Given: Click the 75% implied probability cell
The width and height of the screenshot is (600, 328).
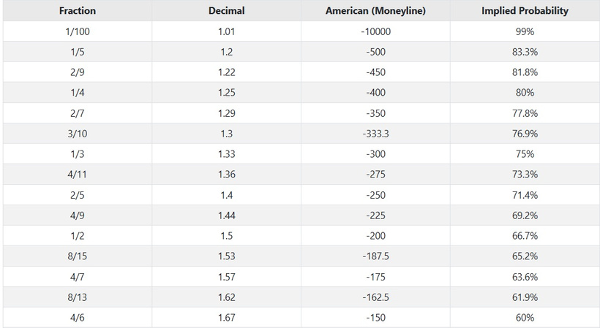Looking at the screenshot, I should (x=525, y=154).
